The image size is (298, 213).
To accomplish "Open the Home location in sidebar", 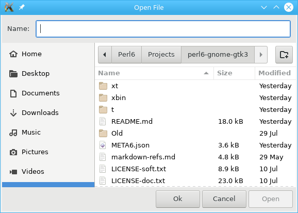I will (x=48, y=54).
